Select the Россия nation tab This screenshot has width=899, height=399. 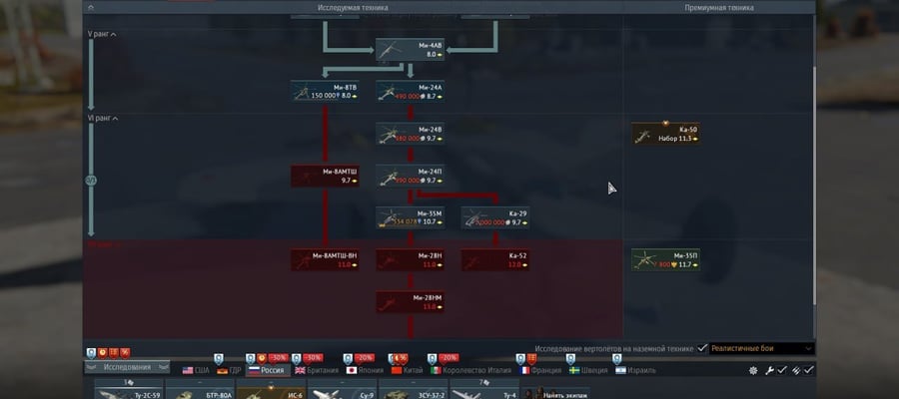point(267,370)
